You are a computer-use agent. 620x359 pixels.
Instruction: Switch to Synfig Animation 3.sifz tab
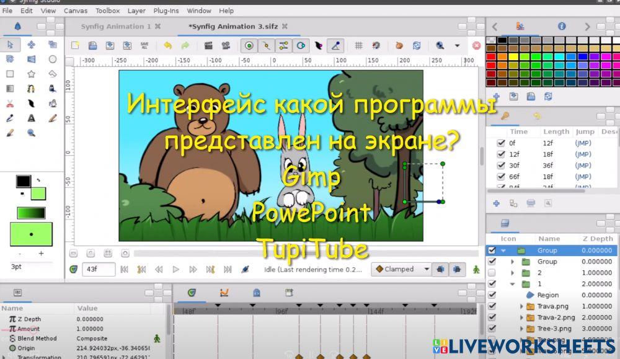pos(233,27)
